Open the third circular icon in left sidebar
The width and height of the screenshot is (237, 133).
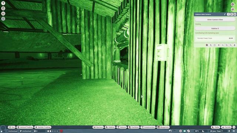tap(3, 14)
